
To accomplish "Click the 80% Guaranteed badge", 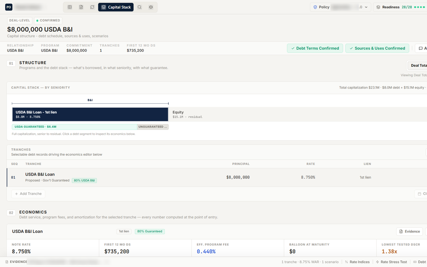I will (x=149, y=231).
